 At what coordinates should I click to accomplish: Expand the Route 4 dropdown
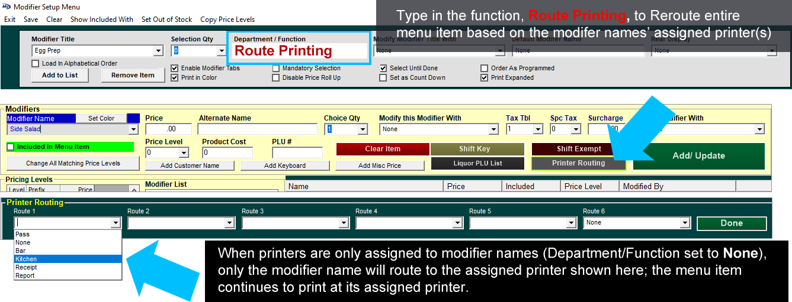[458, 223]
